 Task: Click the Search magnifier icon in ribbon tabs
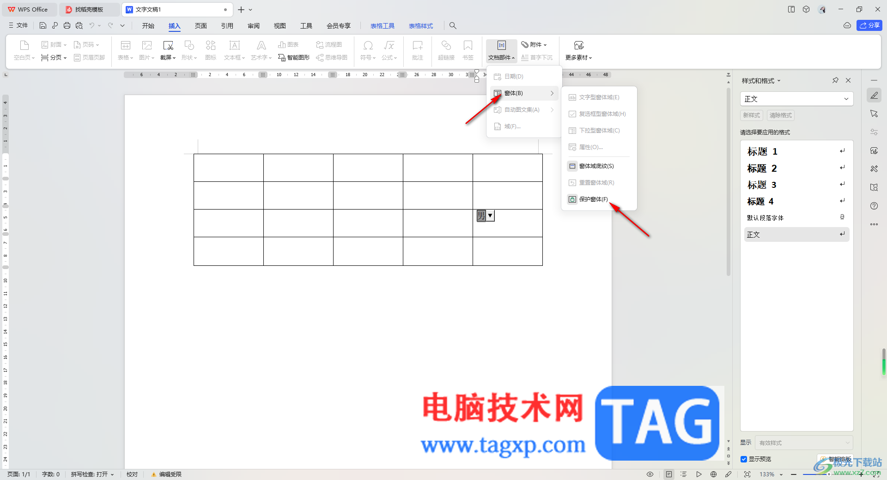(x=453, y=26)
